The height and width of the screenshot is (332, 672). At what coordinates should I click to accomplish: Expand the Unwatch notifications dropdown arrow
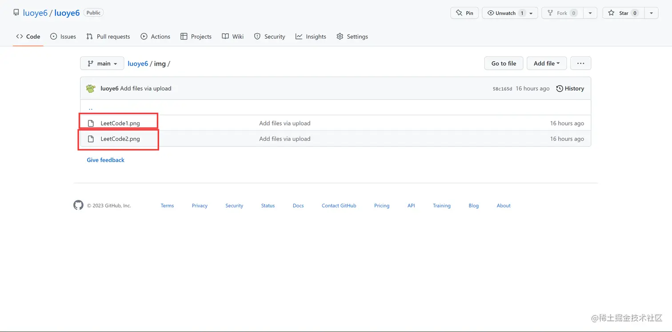(x=531, y=13)
